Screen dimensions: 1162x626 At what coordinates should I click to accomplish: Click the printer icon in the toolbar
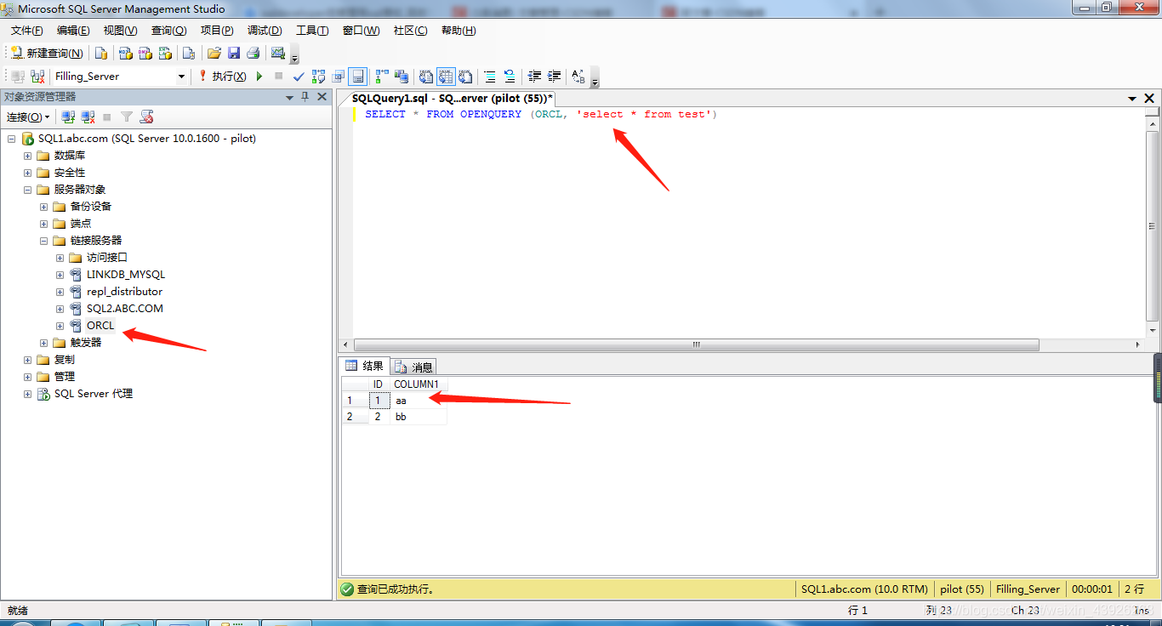(253, 53)
